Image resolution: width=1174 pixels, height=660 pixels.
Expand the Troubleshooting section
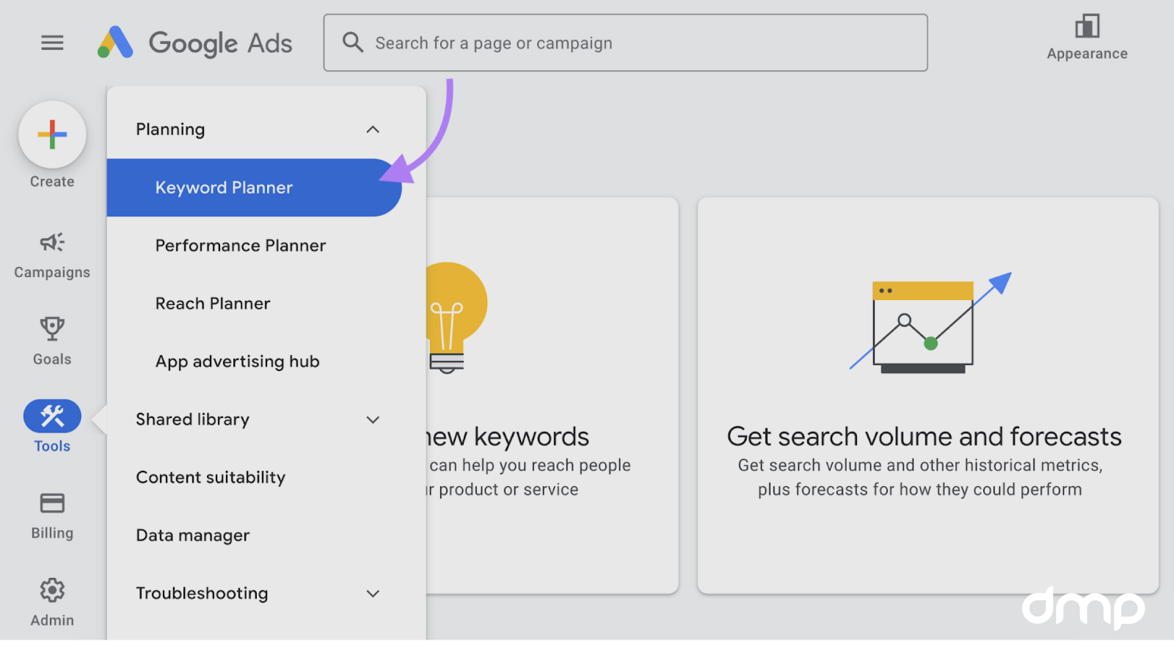pos(373,593)
